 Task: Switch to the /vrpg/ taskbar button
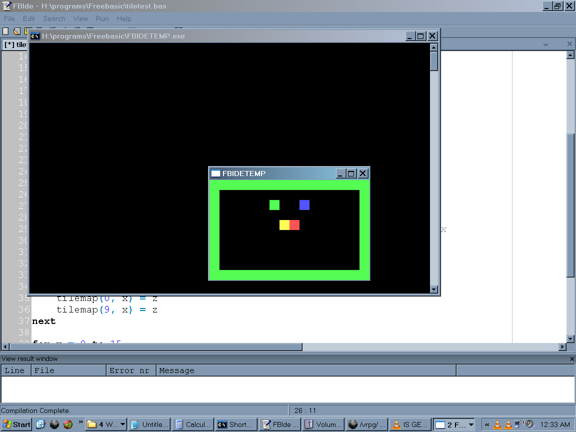[366, 424]
